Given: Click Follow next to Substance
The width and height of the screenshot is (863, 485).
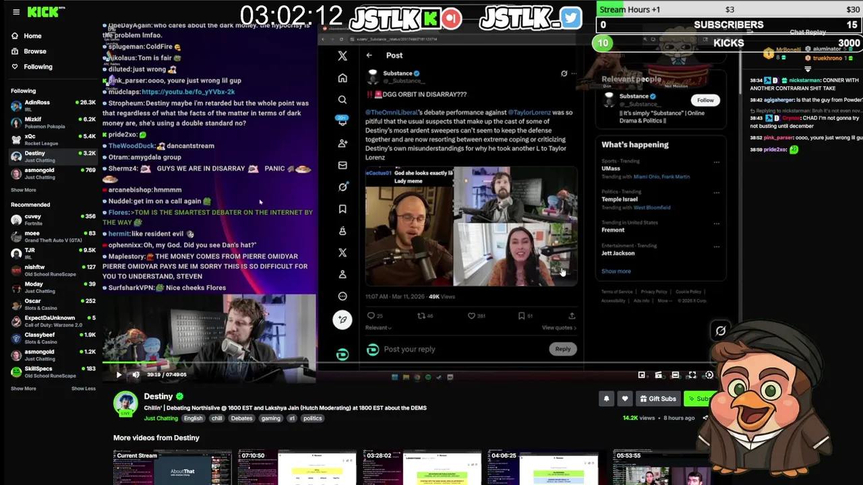Looking at the screenshot, I should point(705,100).
